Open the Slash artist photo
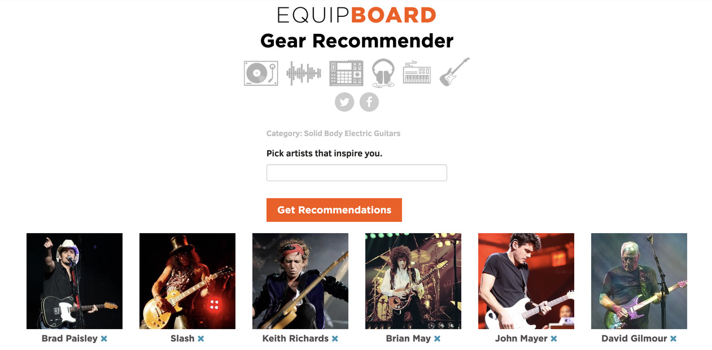 coord(187,281)
